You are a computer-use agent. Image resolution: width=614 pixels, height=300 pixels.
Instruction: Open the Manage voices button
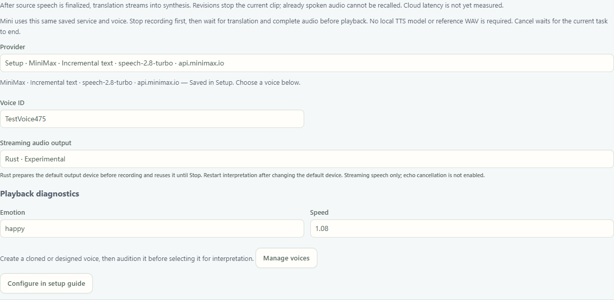(286, 258)
